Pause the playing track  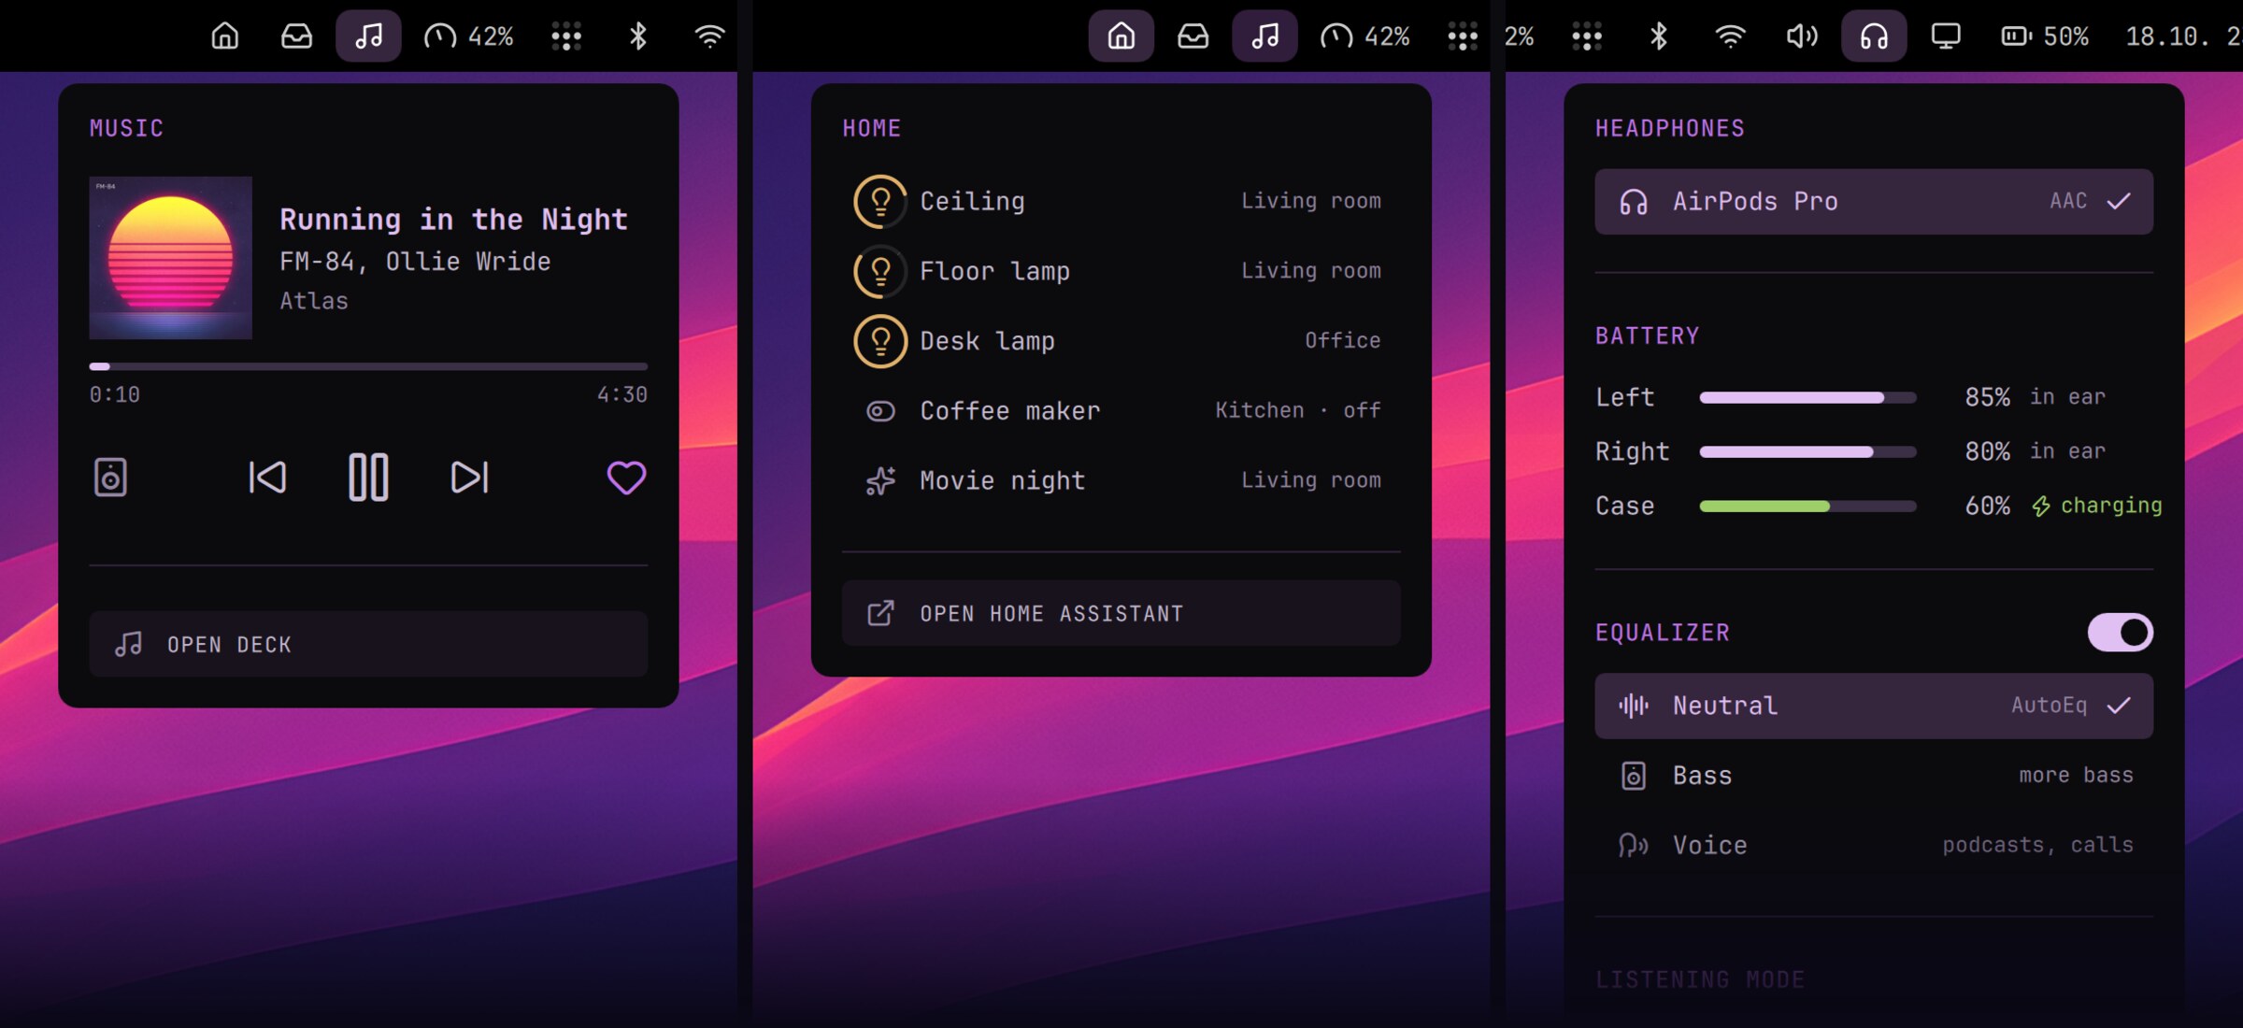[x=368, y=478]
